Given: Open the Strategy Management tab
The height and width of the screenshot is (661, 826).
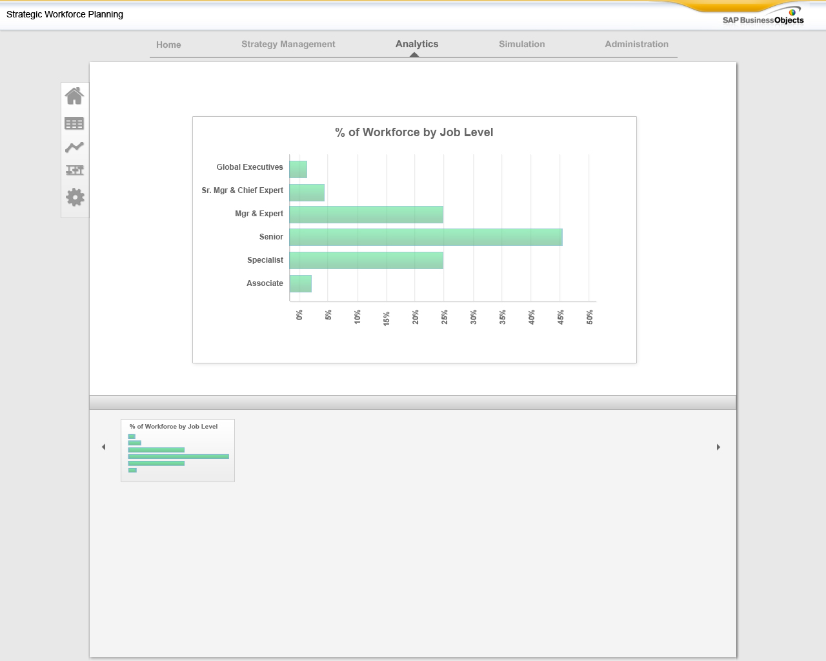Looking at the screenshot, I should coord(288,44).
